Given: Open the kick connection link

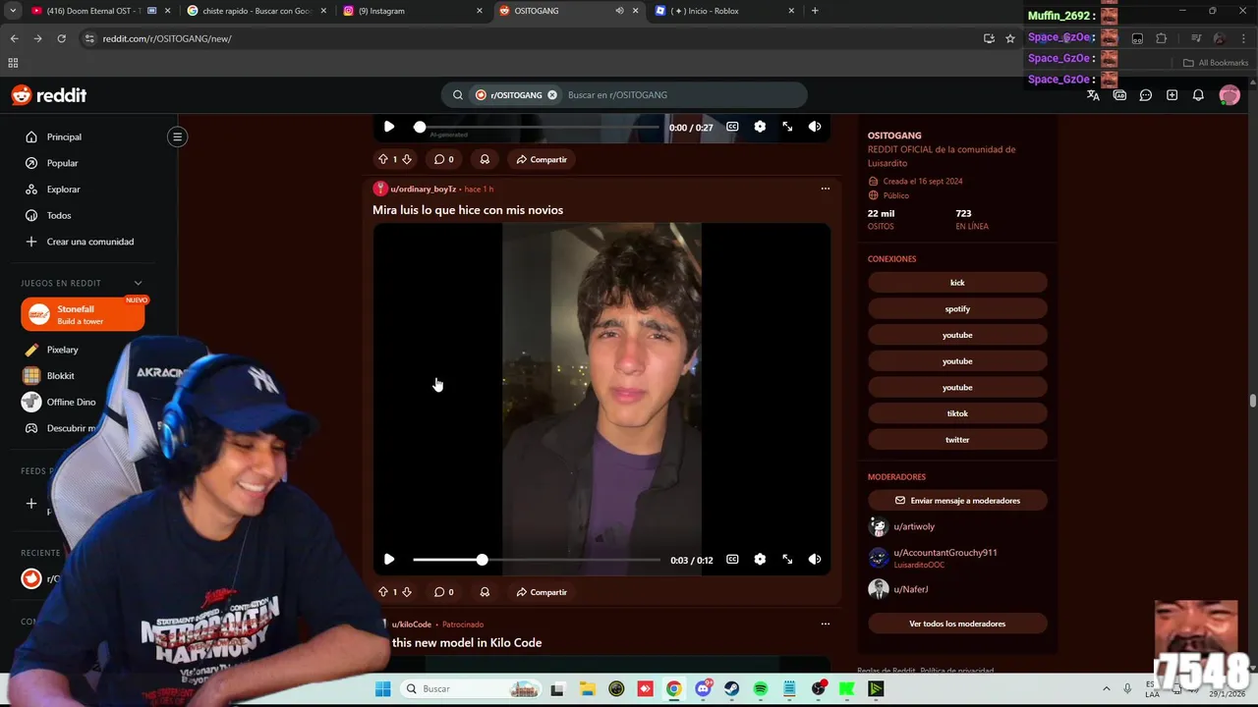Looking at the screenshot, I should tap(957, 283).
